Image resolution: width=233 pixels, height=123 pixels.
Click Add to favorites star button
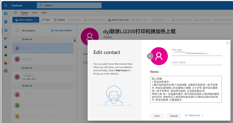pyautogui.click(x=118, y=20)
